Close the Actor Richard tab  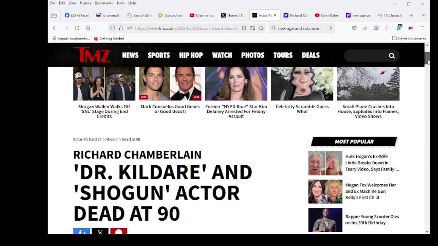(x=275, y=15)
